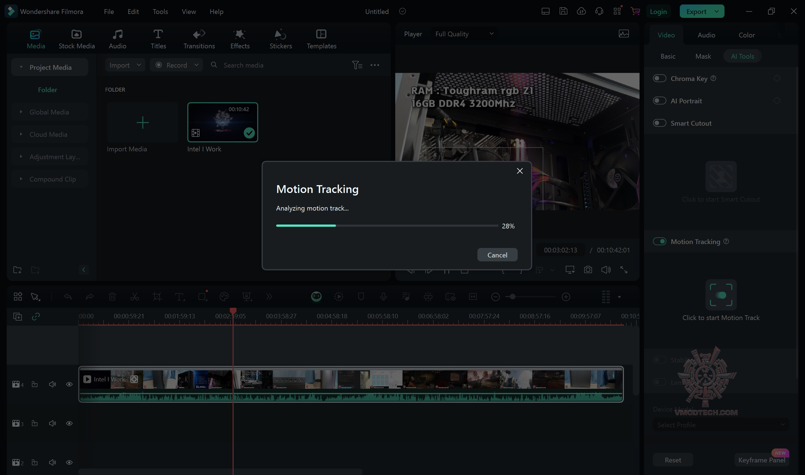Open the Effects panel icon
Image resolution: width=805 pixels, height=475 pixels.
click(240, 34)
